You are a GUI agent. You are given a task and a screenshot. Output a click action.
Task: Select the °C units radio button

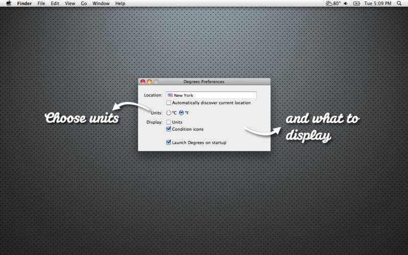click(x=169, y=113)
